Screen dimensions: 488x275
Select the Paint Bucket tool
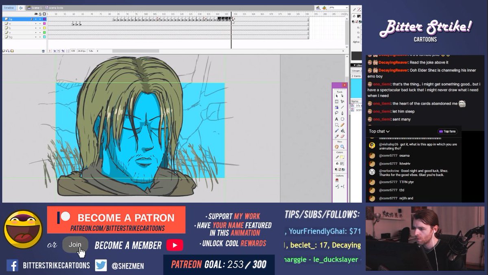pos(342,130)
